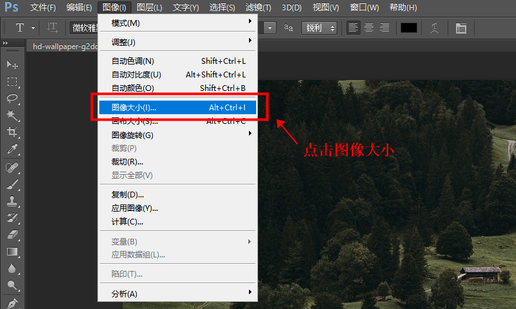This screenshot has width=516, height=309.
Task: Pick the Lasso tool
Action: point(12,99)
